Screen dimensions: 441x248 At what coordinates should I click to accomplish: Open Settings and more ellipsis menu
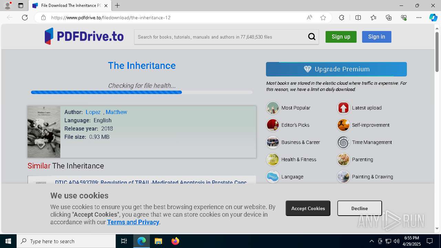point(419,18)
